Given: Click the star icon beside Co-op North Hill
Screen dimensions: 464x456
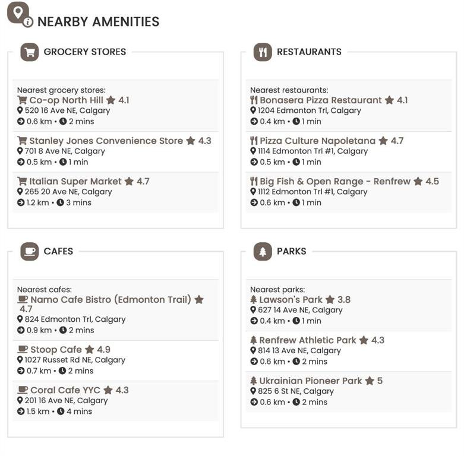Looking at the screenshot, I should click(x=111, y=100).
